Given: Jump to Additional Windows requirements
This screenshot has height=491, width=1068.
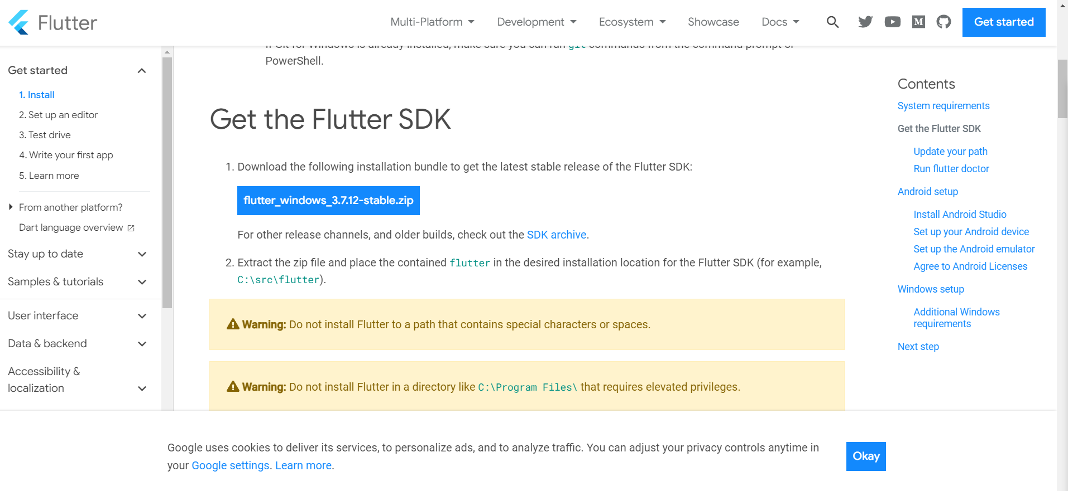Looking at the screenshot, I should tap(956, 318).
